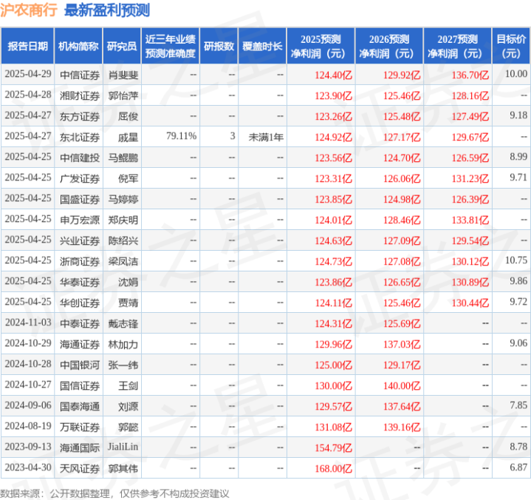Select the 东方证券 institution cell
The image size is (531, 500).
click(x=80, y=116)
